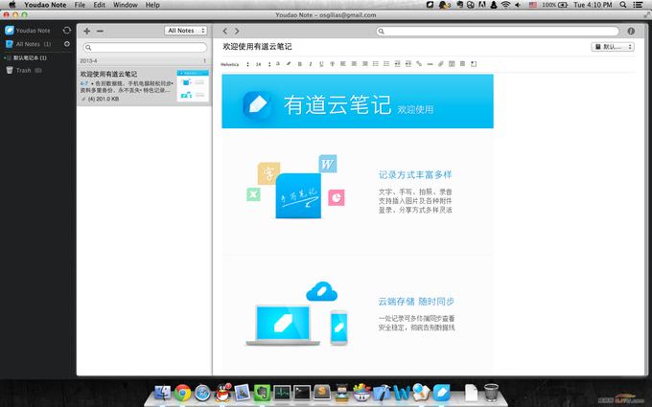Screen dimensions: 652x407
Task: Click the note list search field
Action: point(145,47)
